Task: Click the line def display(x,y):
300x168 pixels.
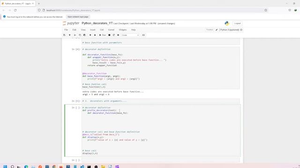Action: tap(93, 137)
